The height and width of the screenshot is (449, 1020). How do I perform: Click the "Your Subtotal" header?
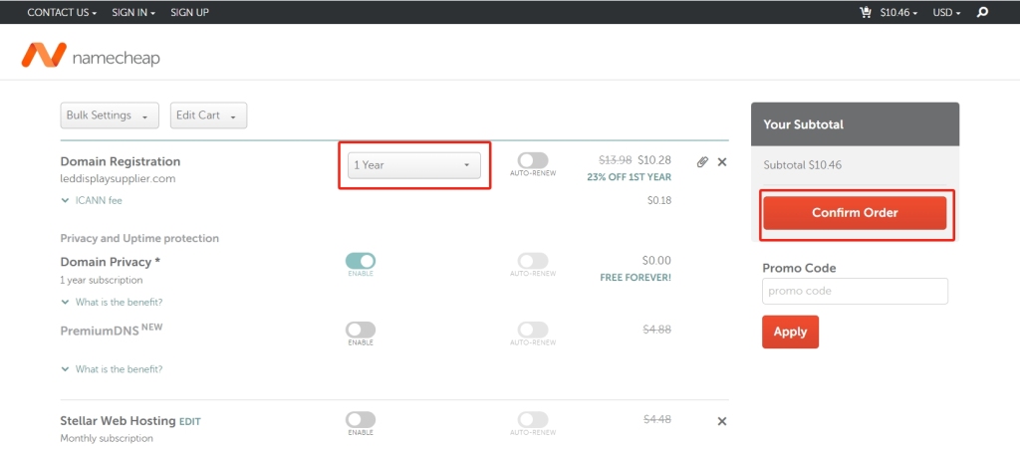(804, 124)
